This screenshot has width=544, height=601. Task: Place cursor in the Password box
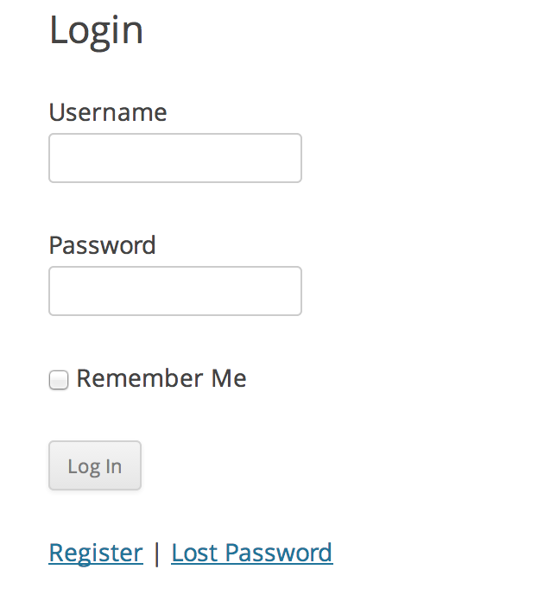point(175,291)
